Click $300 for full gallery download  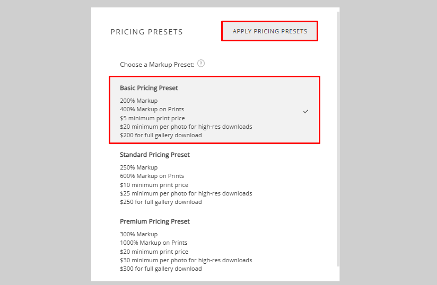point(161,269)
